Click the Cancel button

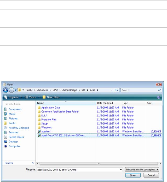151,175
